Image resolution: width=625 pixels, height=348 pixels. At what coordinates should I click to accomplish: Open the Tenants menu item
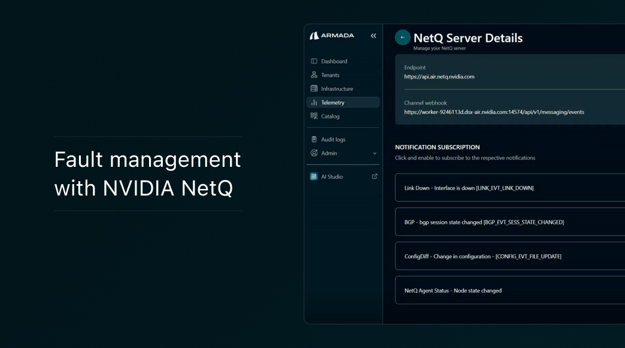[x=343, y=75]
